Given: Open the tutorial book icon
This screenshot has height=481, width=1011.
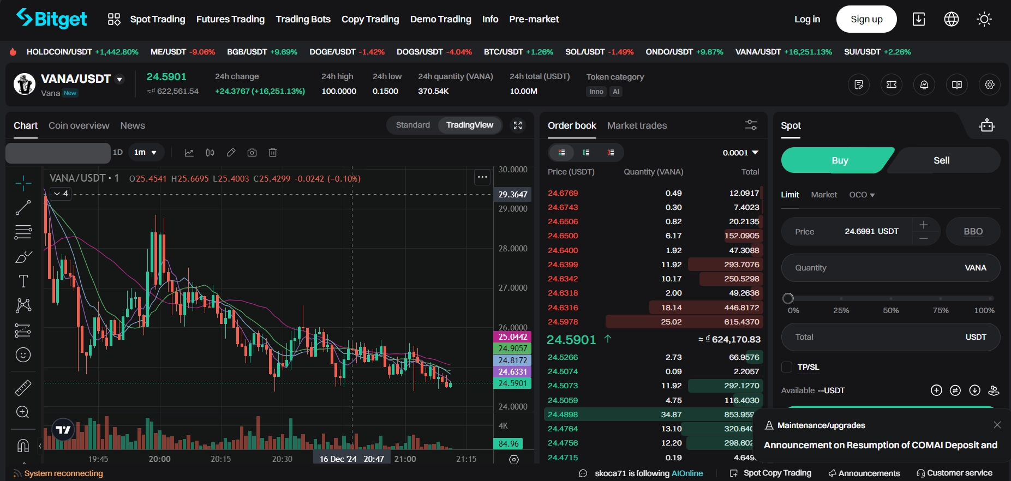Looking at the screenshot, I should 957,85.
